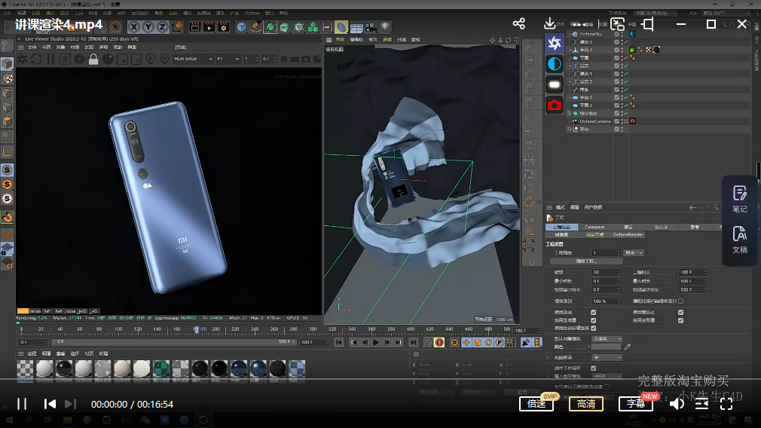The image size is (761, 428).
Task: Pause the render in the Live Viewer
Action: tap(50, 60)
